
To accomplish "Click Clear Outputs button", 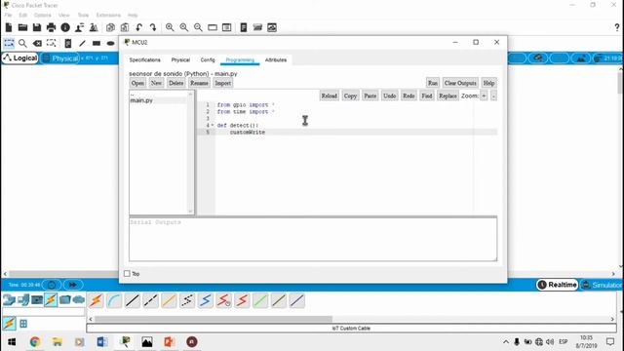I will tap(460, 83).
